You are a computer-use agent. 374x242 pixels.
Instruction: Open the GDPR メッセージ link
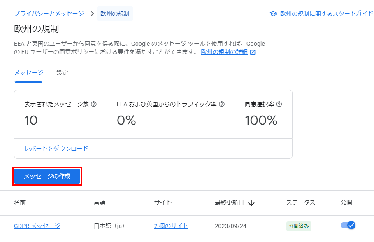pyautogui.click(x=37, y=226)
